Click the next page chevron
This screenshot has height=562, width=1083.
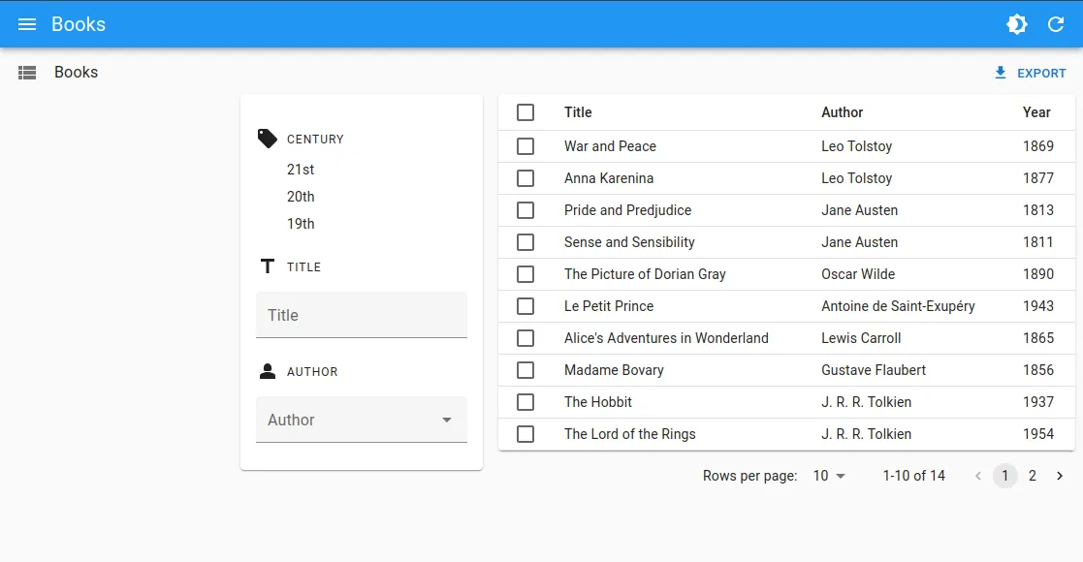[x=1060, y=476]
